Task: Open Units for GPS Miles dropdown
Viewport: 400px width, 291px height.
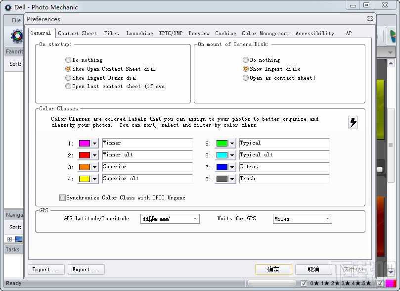Action: (x=302, y=219)
